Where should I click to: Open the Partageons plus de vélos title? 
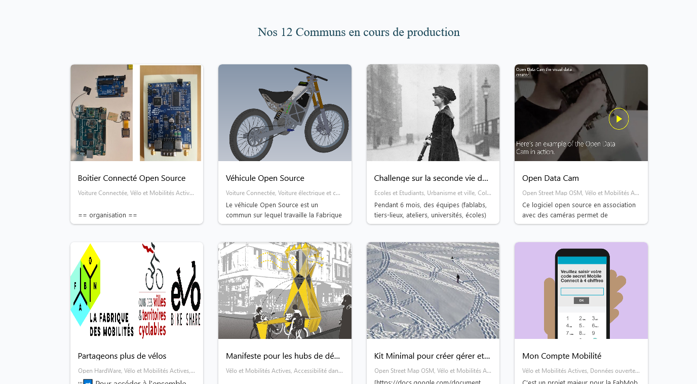(122, 356)
